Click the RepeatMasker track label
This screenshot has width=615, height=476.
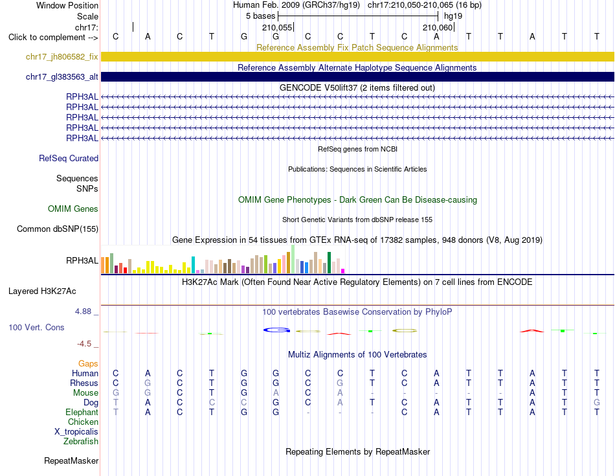71,460
